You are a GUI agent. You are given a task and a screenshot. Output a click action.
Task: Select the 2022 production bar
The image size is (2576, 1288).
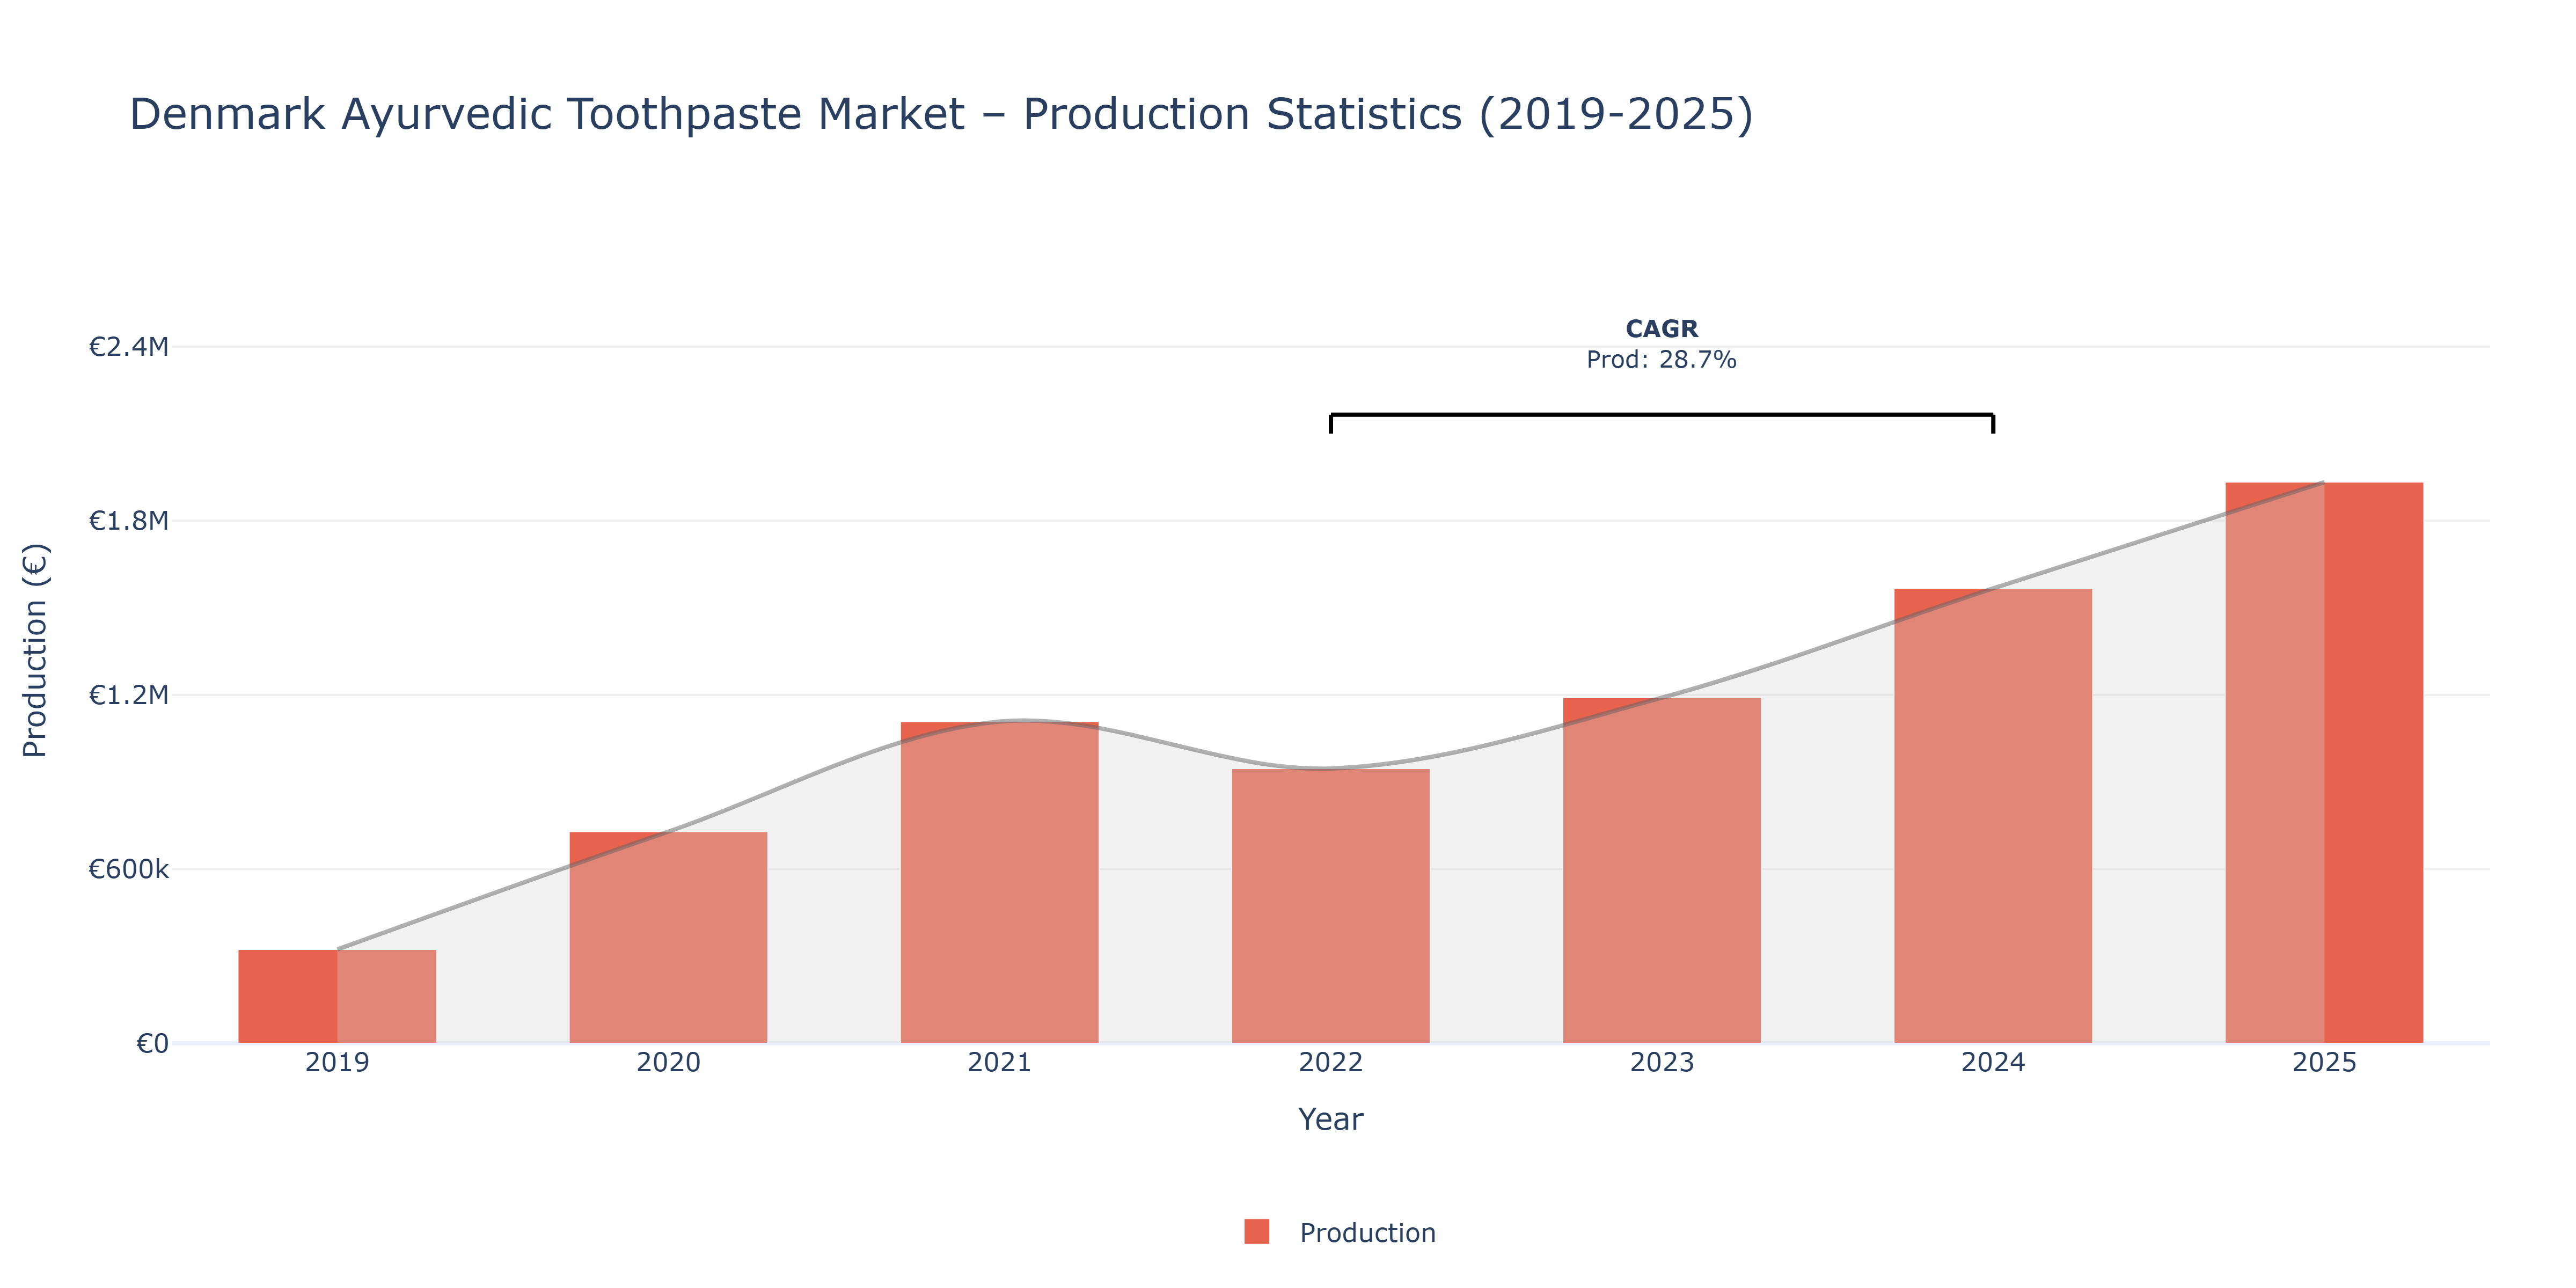(x=1330, y=906)
